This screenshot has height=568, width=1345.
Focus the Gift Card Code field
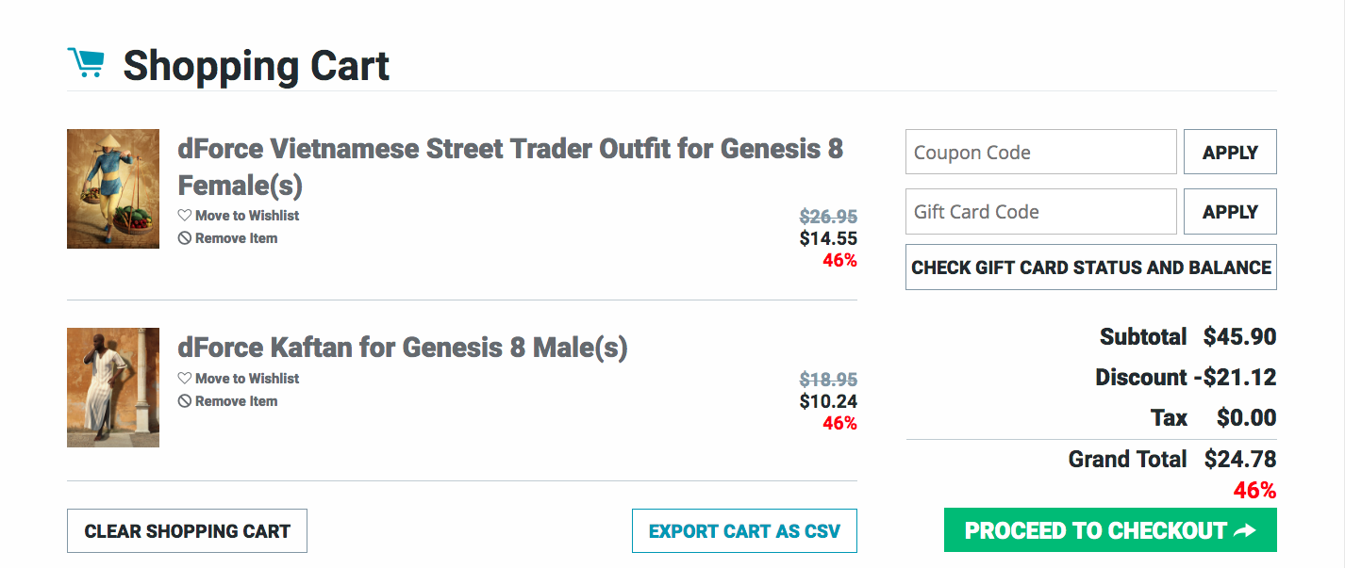click(1040, 212)
